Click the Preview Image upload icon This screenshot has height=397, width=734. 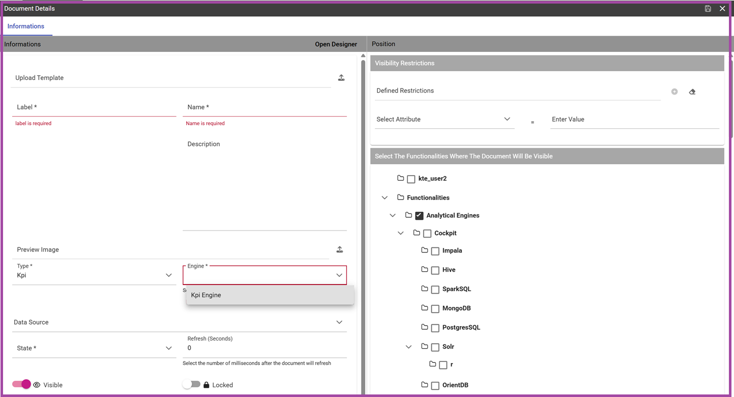[340, 249]
